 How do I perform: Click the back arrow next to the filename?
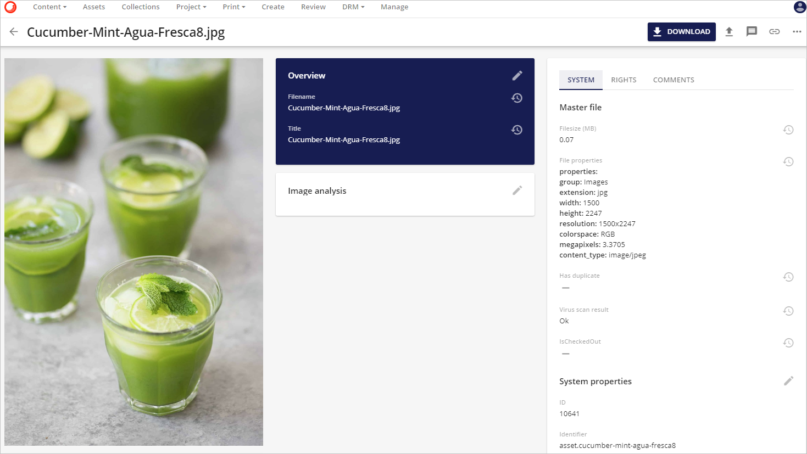(13, 31)
